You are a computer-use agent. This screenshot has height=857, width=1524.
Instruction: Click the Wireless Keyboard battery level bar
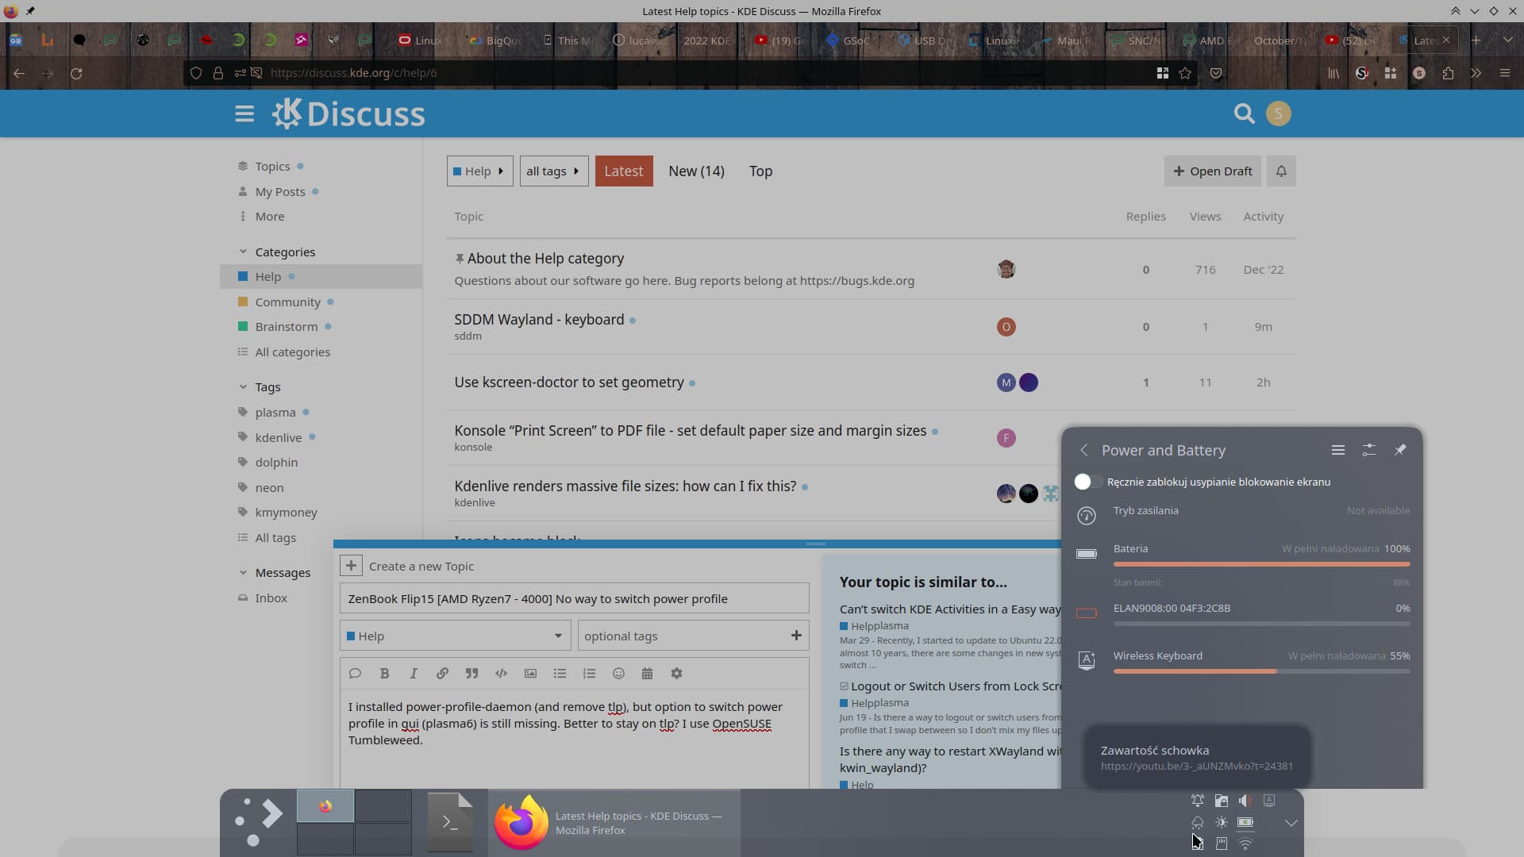coord(1261,671)
